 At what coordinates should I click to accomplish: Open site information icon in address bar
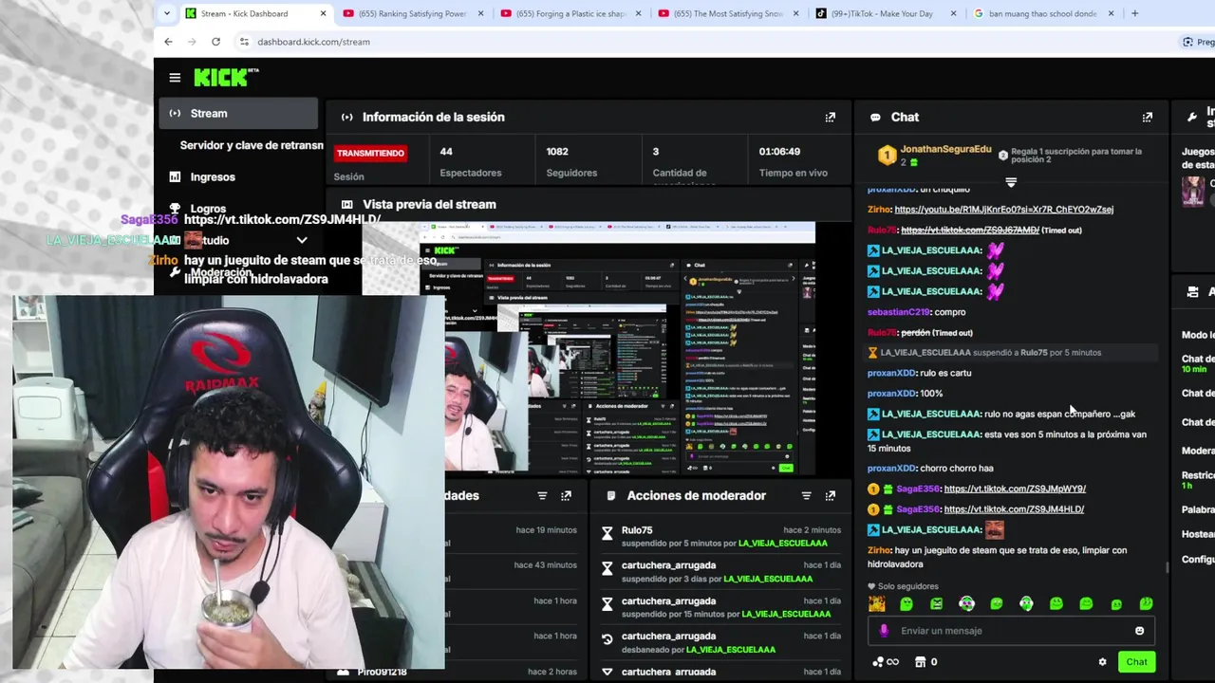click(x=244, y=42)
